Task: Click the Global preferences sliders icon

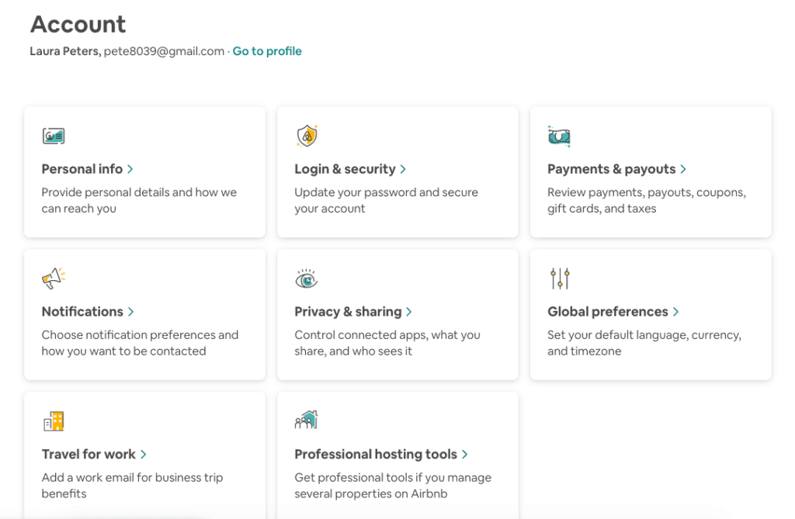Action: [x=560, y=279]
